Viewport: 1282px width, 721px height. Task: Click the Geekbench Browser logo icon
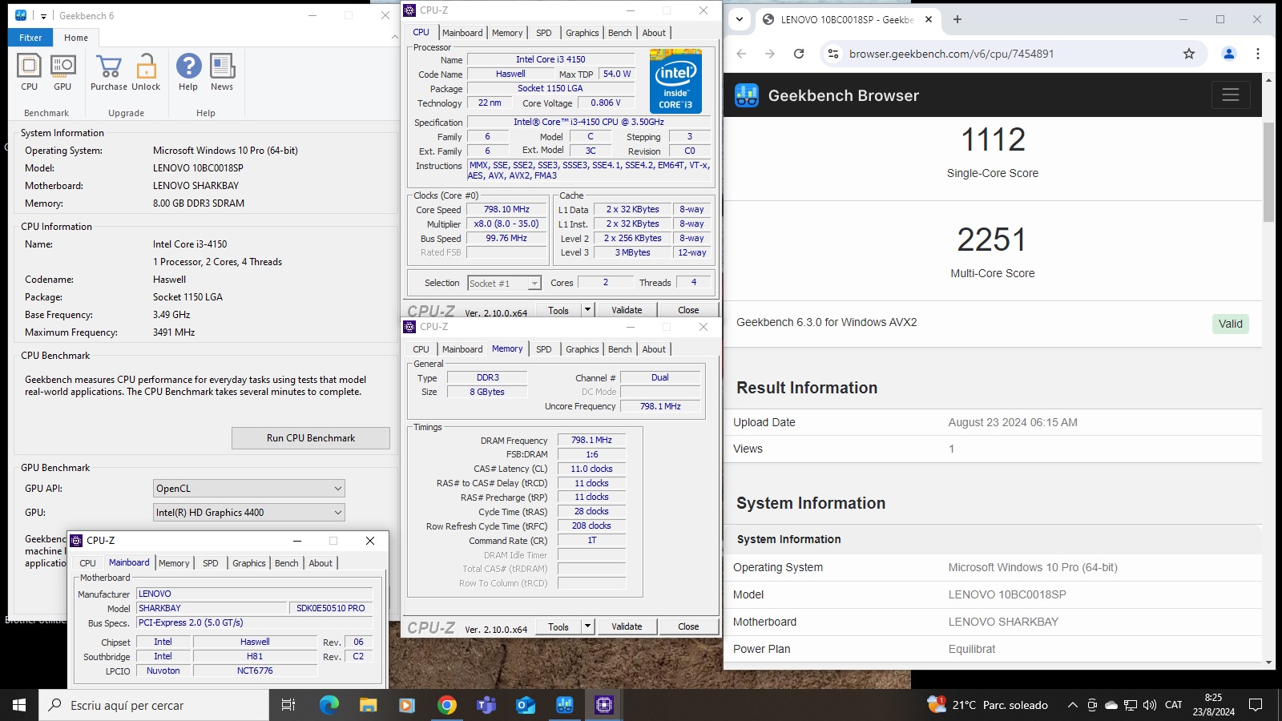[x=747, y=95]
